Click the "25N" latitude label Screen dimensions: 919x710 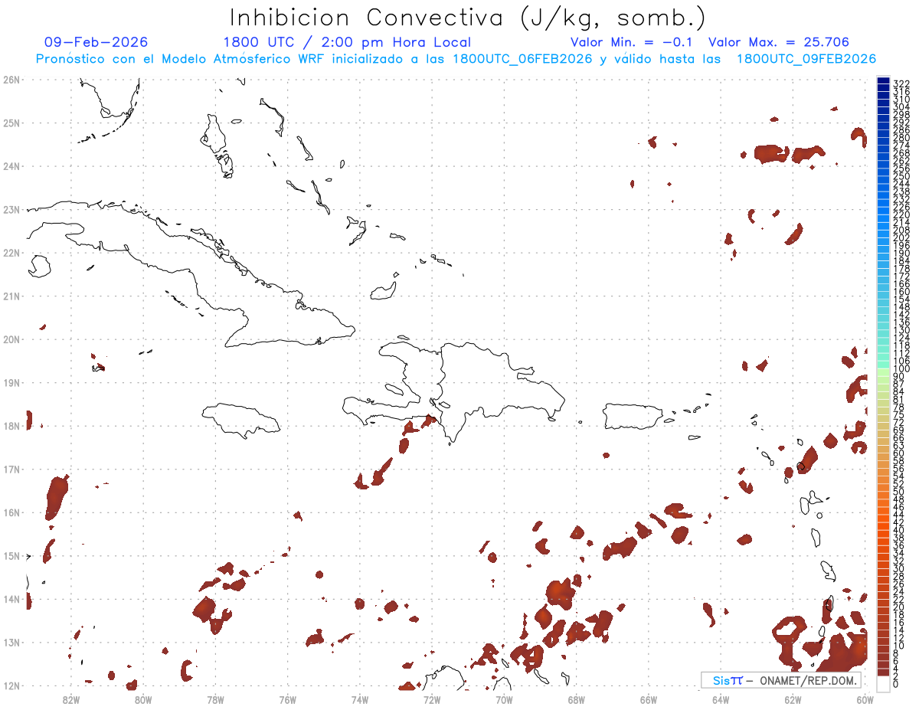click(11, 123)
